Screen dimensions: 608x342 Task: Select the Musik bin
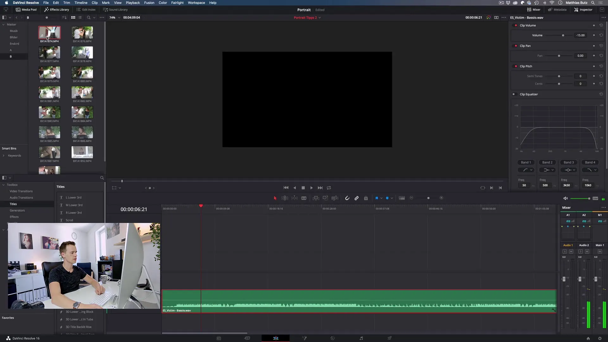14,31
